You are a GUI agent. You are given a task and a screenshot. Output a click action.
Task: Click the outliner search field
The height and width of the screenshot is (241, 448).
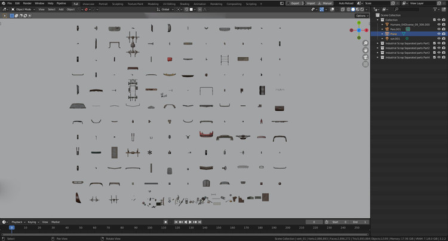tap(407, 10)
